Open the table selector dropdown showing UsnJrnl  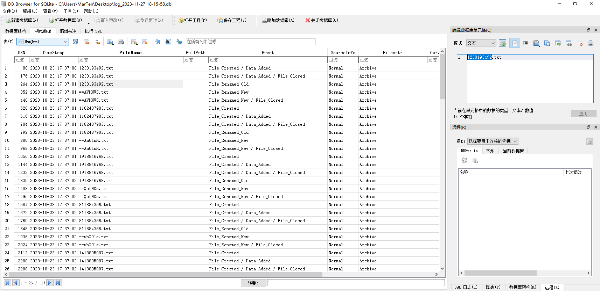[x=43, y=42]
